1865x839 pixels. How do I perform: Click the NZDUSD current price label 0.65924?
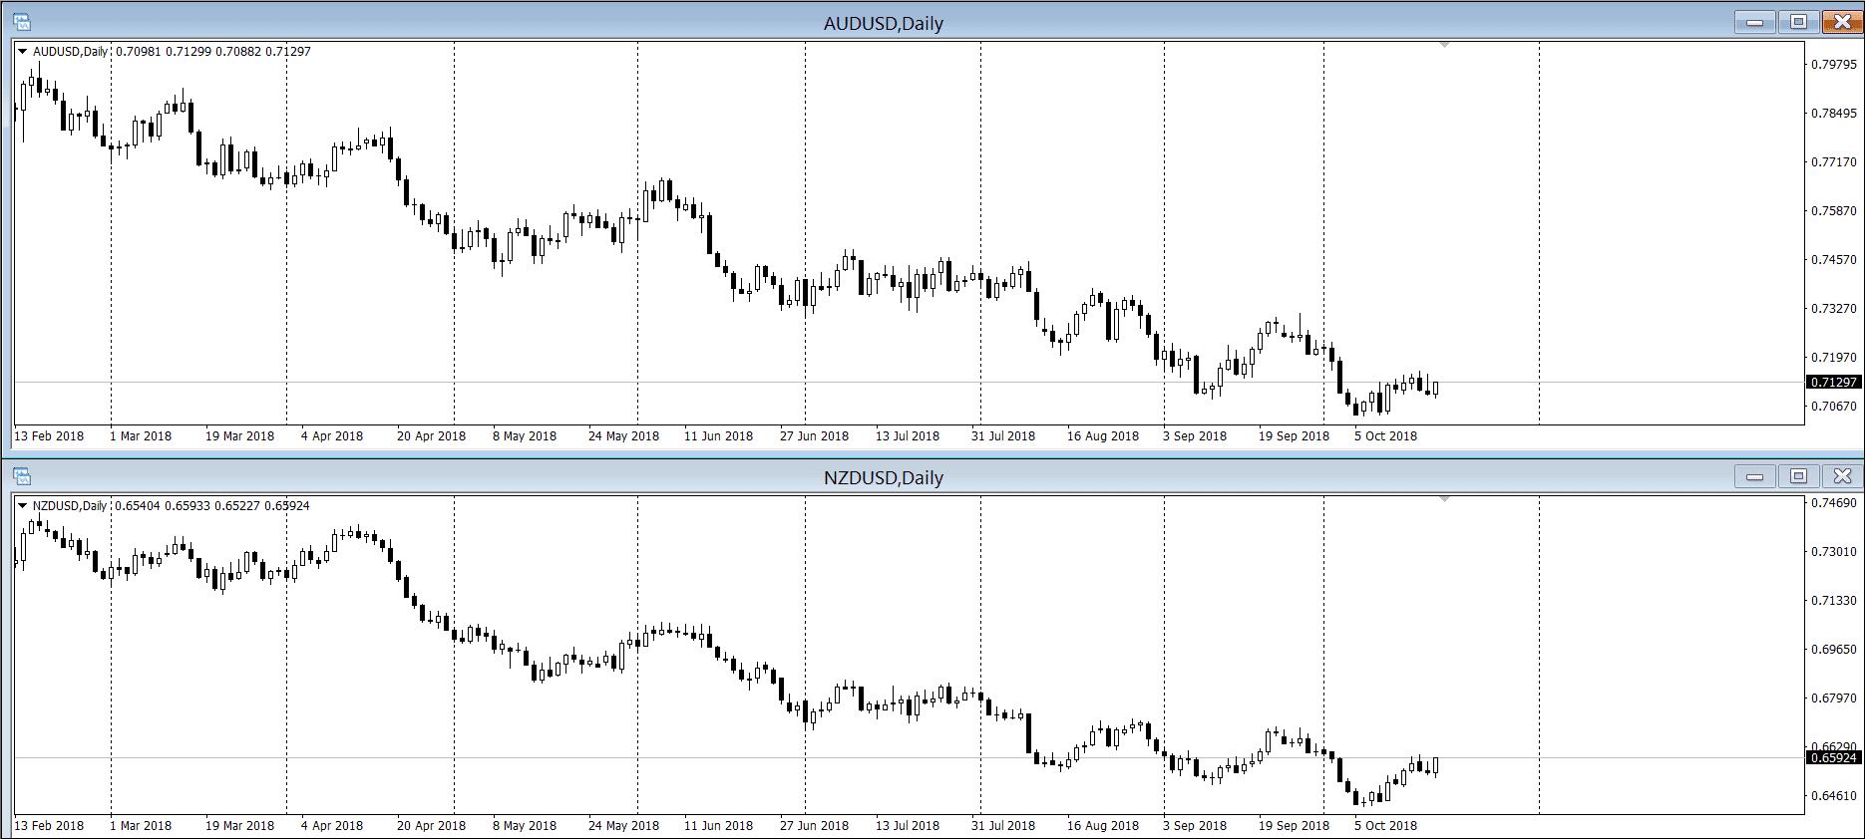point(1833,758)
